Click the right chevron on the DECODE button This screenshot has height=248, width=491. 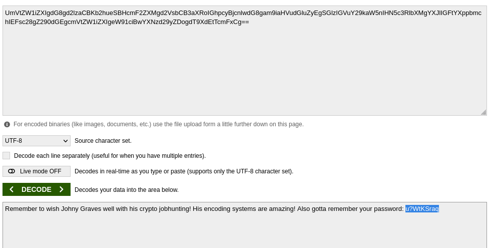(62, 189)
